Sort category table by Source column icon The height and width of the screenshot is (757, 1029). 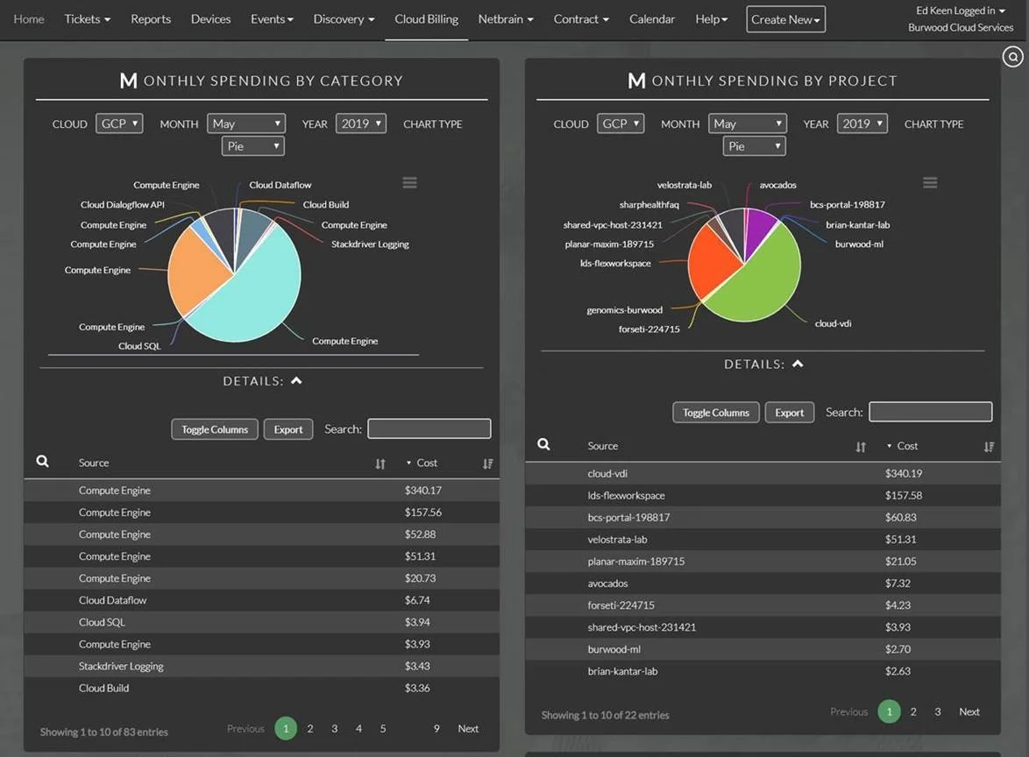(x=380, y=463)
